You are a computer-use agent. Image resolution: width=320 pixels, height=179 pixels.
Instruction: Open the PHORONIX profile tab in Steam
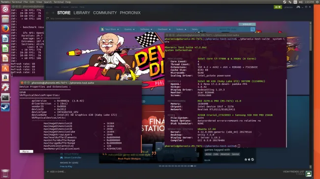coord(130,13)
